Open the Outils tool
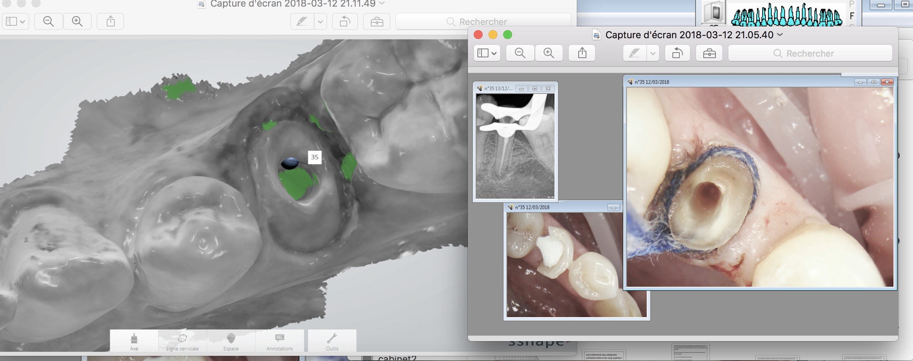 (332, 342)
